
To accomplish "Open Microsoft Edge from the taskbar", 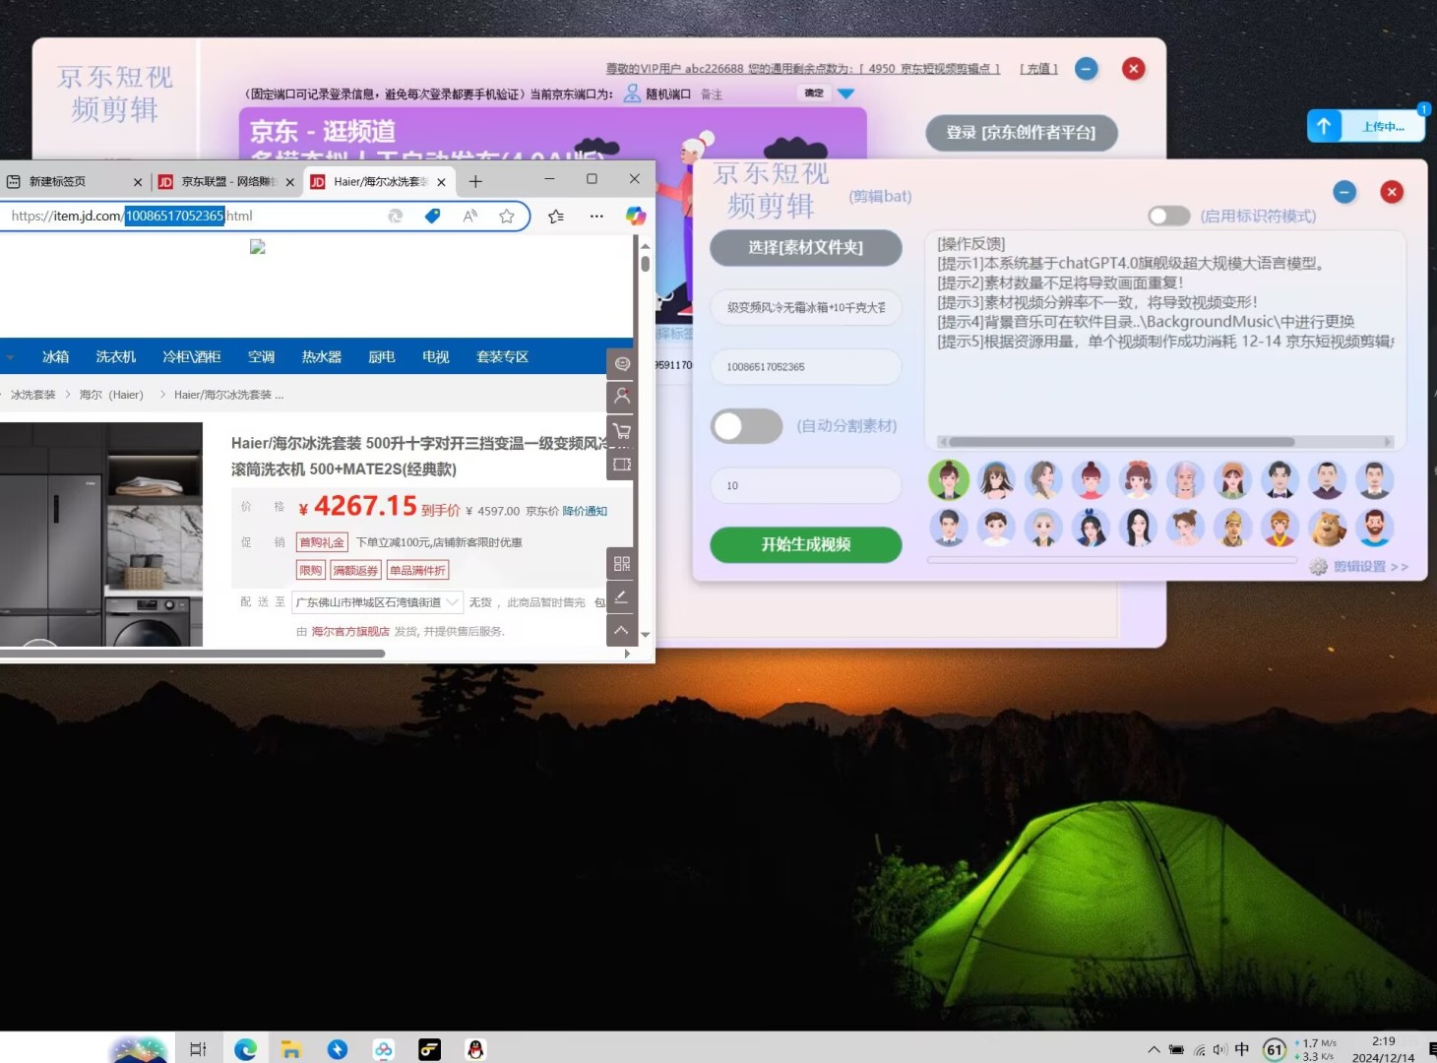I will click(245, 1049).
